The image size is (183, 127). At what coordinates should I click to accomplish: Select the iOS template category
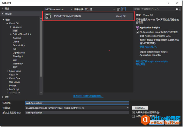click(x=15, y=49)
